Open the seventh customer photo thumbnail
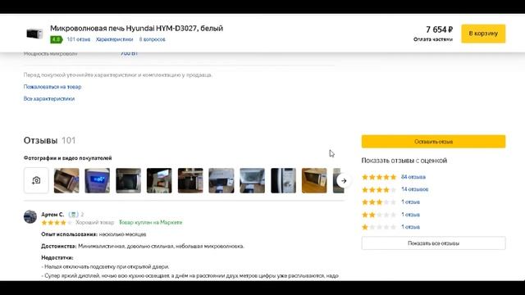This screenshot has width=525, height=295. pos(253,180)
